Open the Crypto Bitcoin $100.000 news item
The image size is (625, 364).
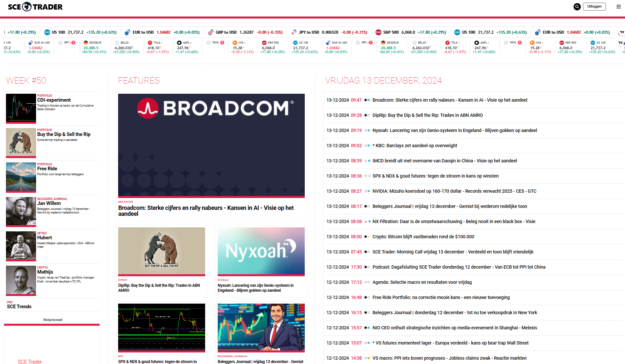tap(423, 237)
